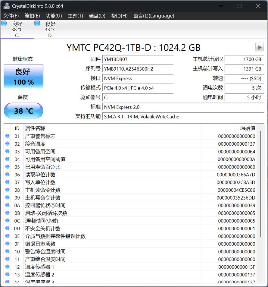268x287 pixels.
Task: Click the 原始值 column header
Action: [x=229, y=128]
